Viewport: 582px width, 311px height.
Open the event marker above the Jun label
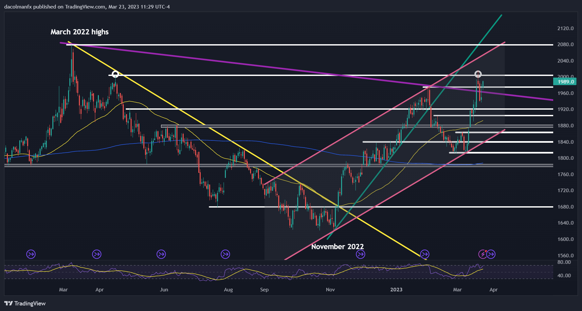pos(161,254)
